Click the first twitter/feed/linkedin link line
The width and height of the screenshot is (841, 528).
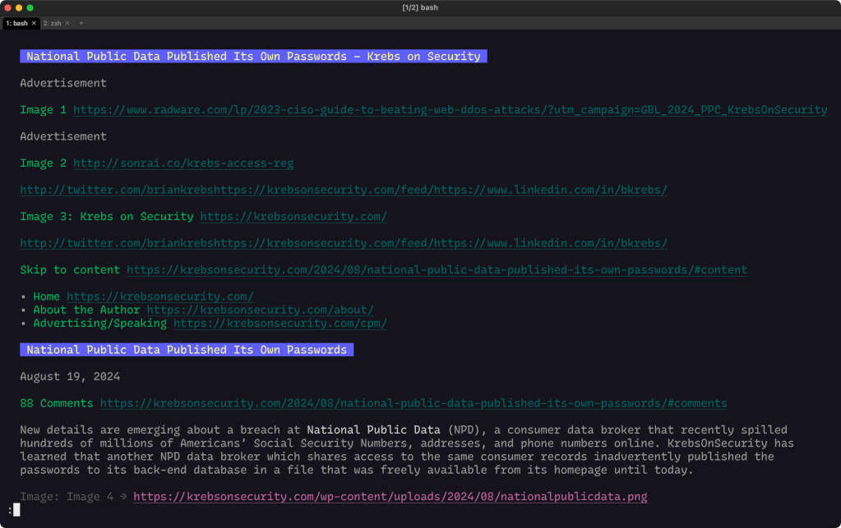(x=343, y=190)
